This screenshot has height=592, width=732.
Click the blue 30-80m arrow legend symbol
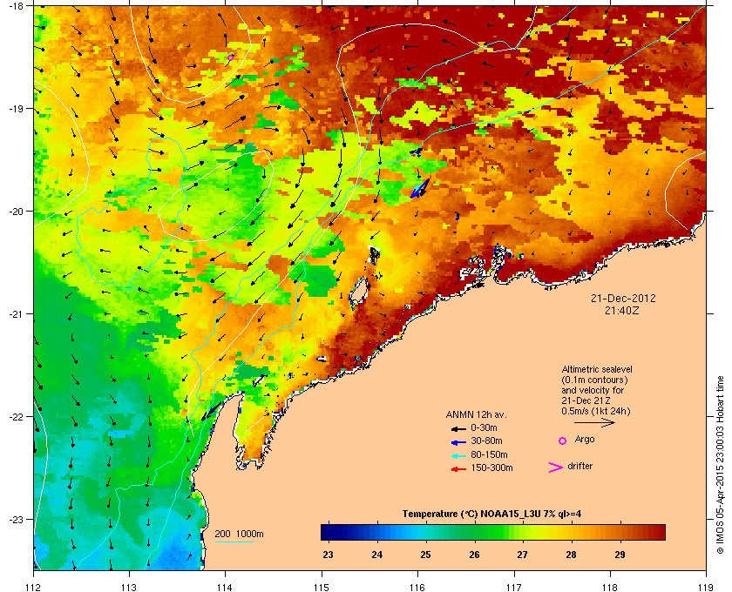pos(458,441)
